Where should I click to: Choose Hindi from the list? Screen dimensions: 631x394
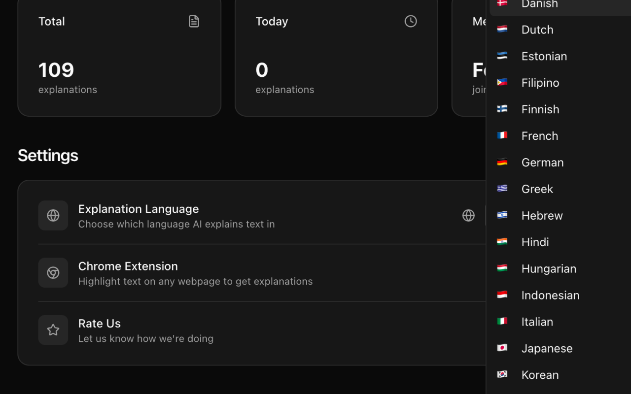560,242
